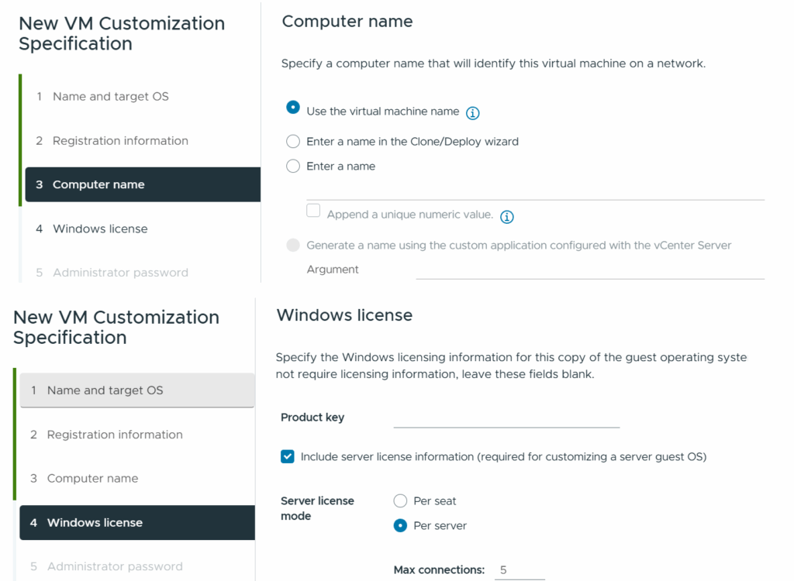Open step 4 Windows license in upper wizard
Screen dimensions: 794x581
[x=143, y=229]
